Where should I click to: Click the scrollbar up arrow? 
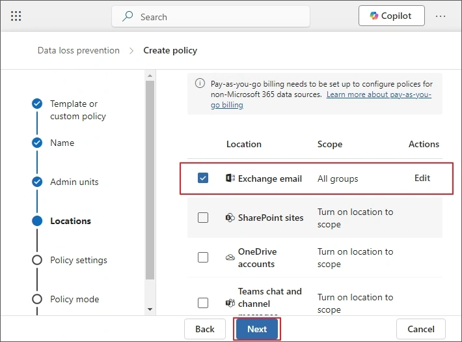tap(150, 76)
